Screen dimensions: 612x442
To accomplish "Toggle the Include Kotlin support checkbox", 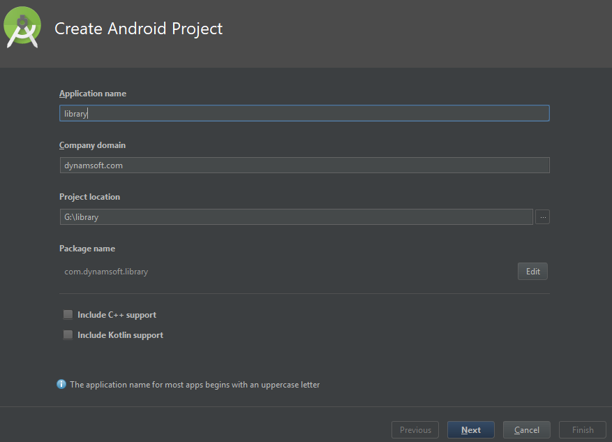I will (x=68, y=335).
